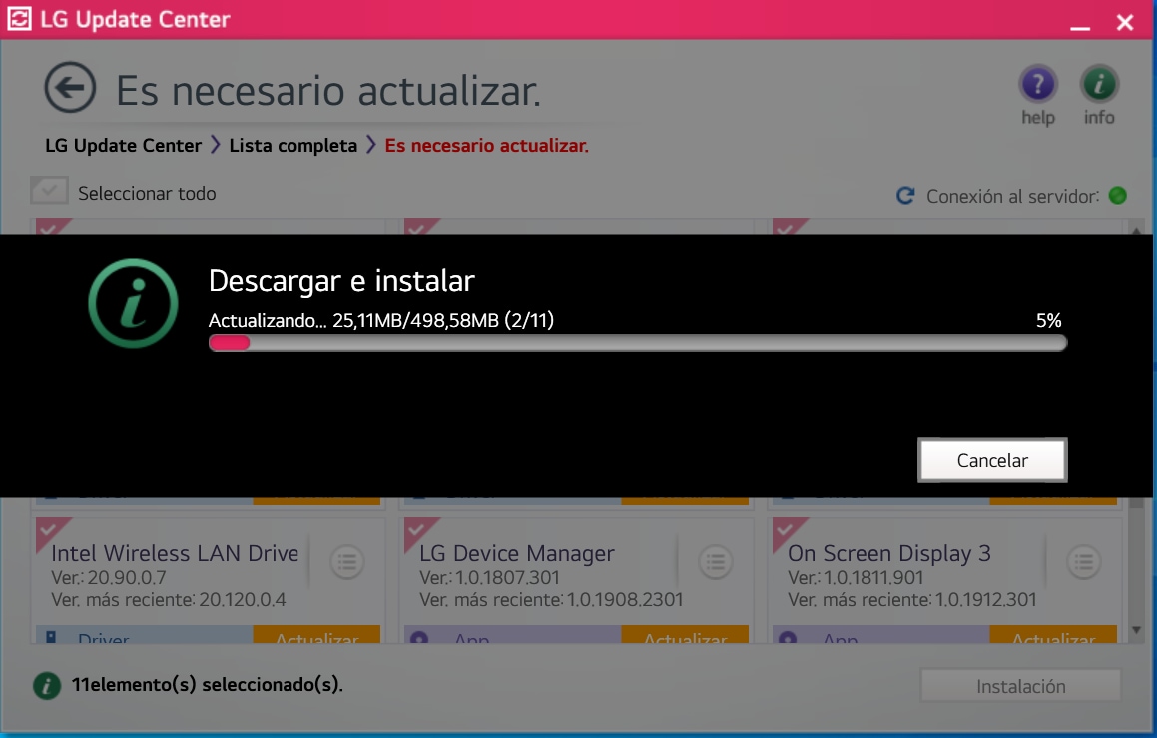This screenshot has height=738, width=1157.
Task: Click Ver.: 1.0.1807.301 version text
Action: coord(489,578)
